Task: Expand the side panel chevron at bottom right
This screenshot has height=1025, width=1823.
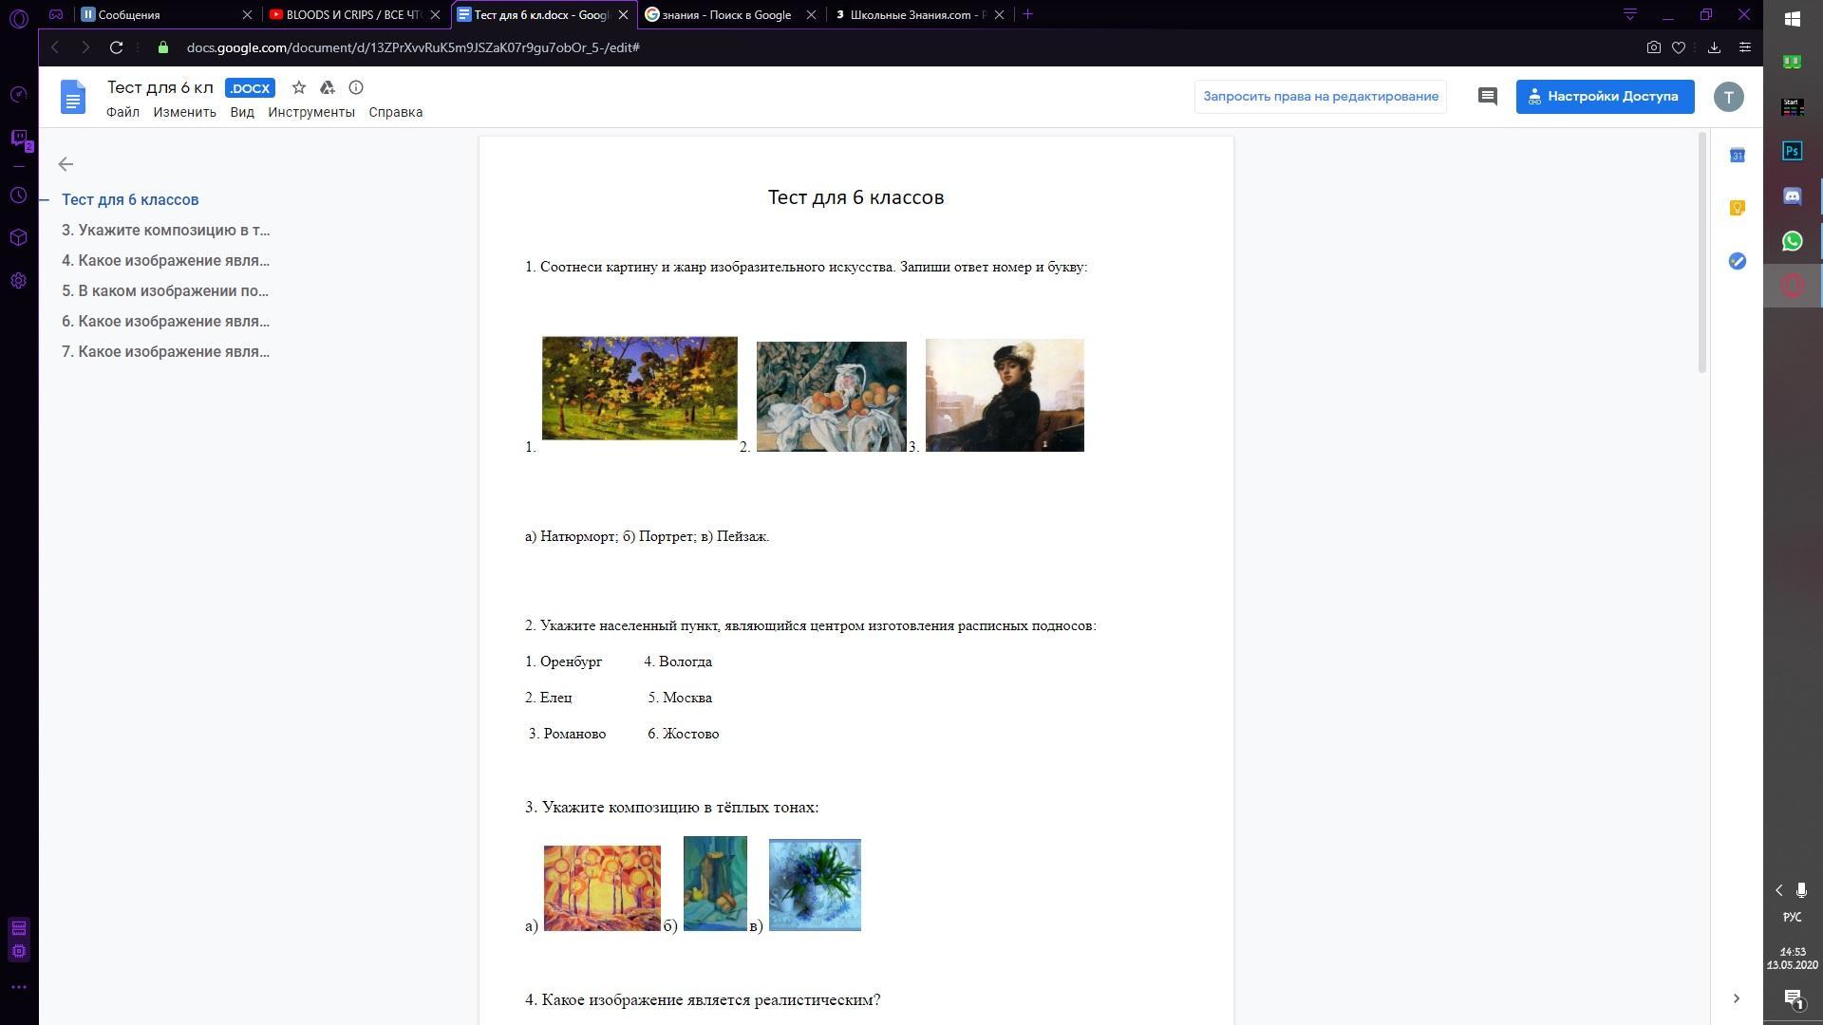Action: [1737, 998]
